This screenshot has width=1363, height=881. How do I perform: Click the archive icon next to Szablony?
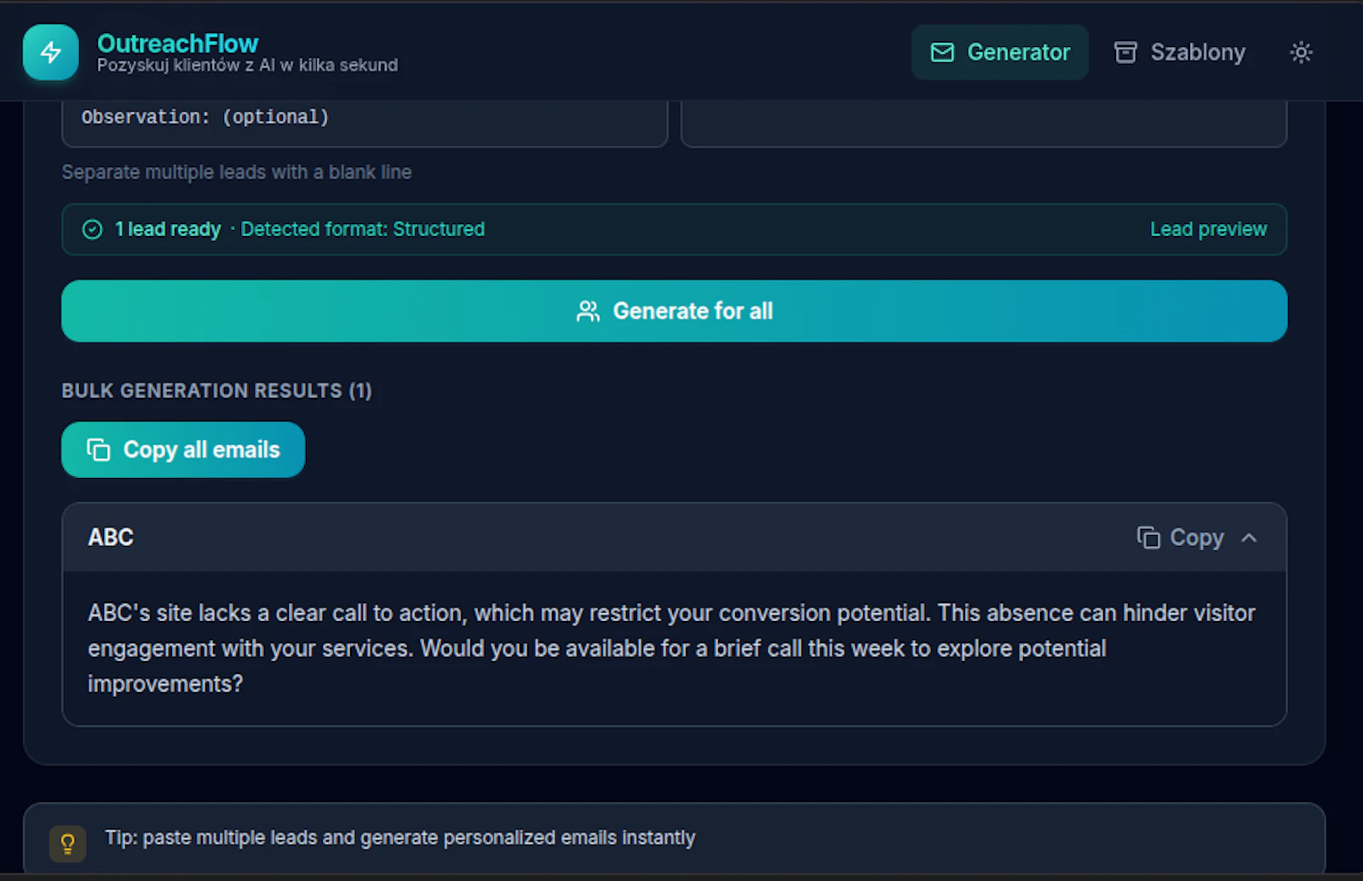1125,52
